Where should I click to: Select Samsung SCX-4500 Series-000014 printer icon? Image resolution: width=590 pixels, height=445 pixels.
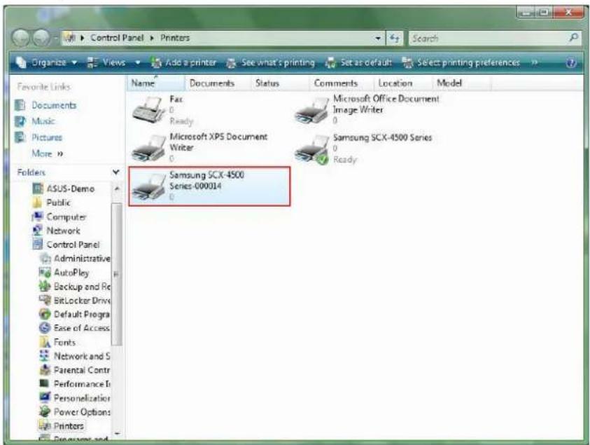(148, 186)
